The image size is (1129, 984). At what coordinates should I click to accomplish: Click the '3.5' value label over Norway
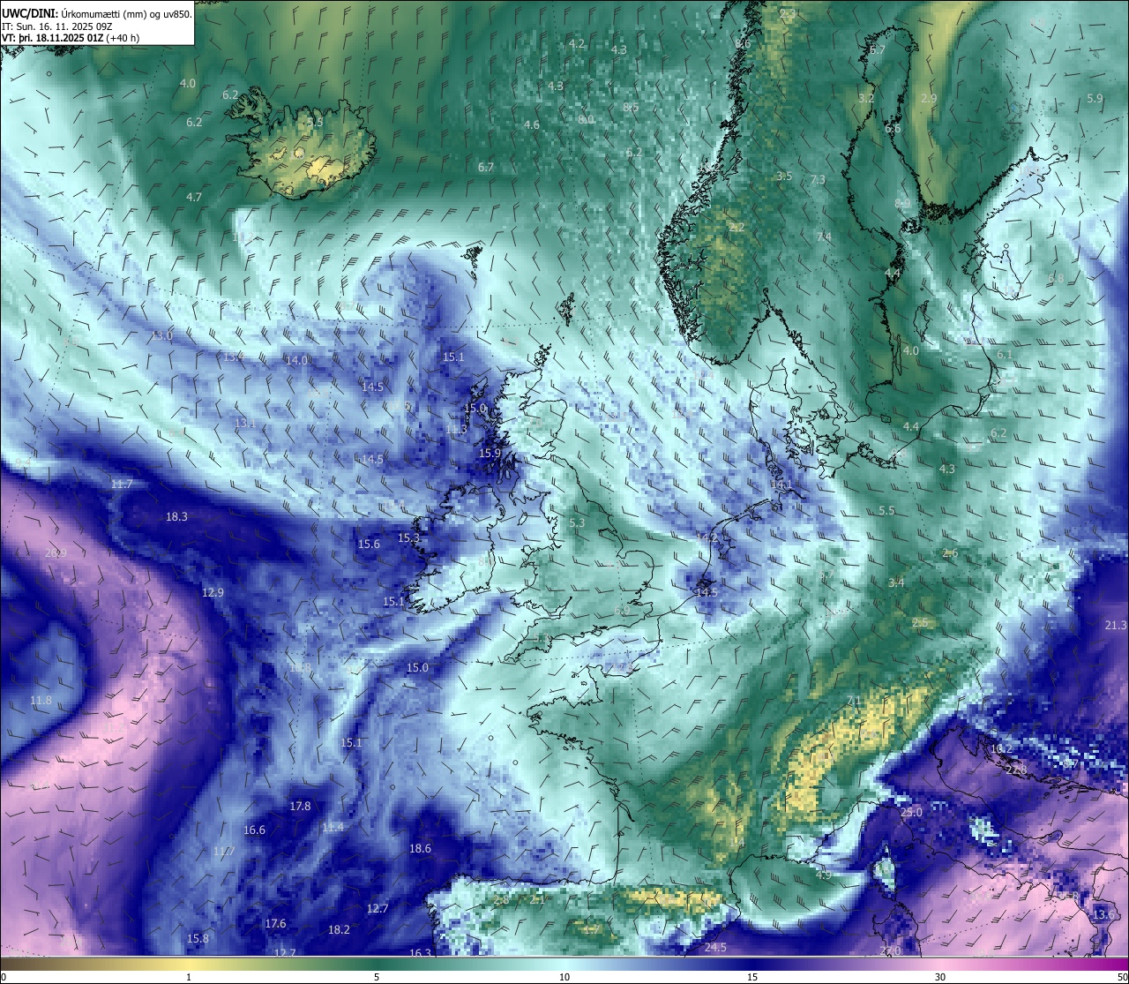tap(784, 177)
